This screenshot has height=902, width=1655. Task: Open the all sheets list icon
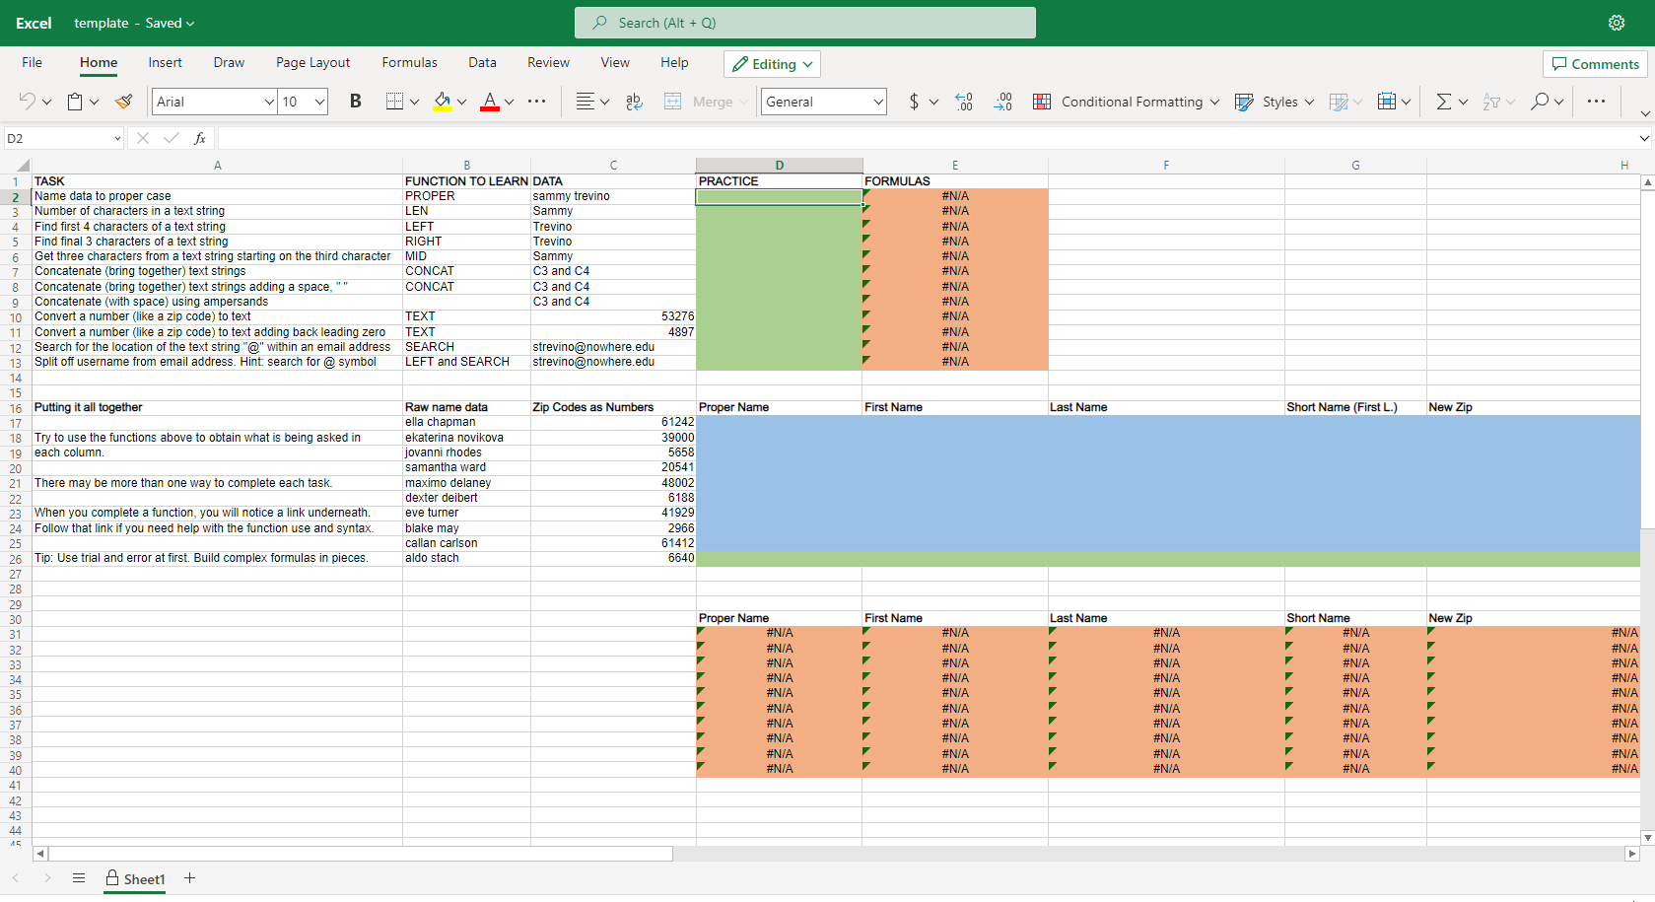(x=79, y=878)
